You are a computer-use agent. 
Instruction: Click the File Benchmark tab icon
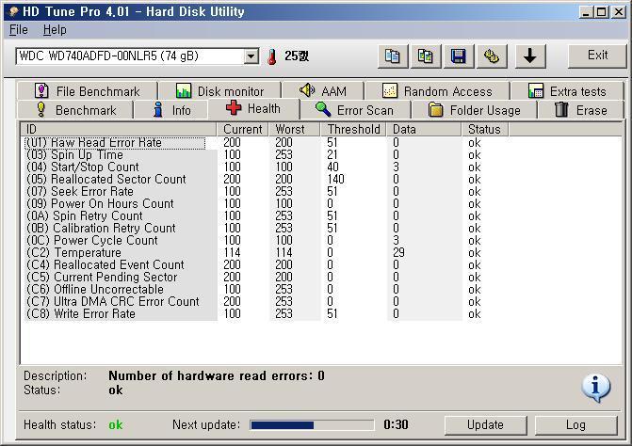pyautogui.click(x=41, y=90)
